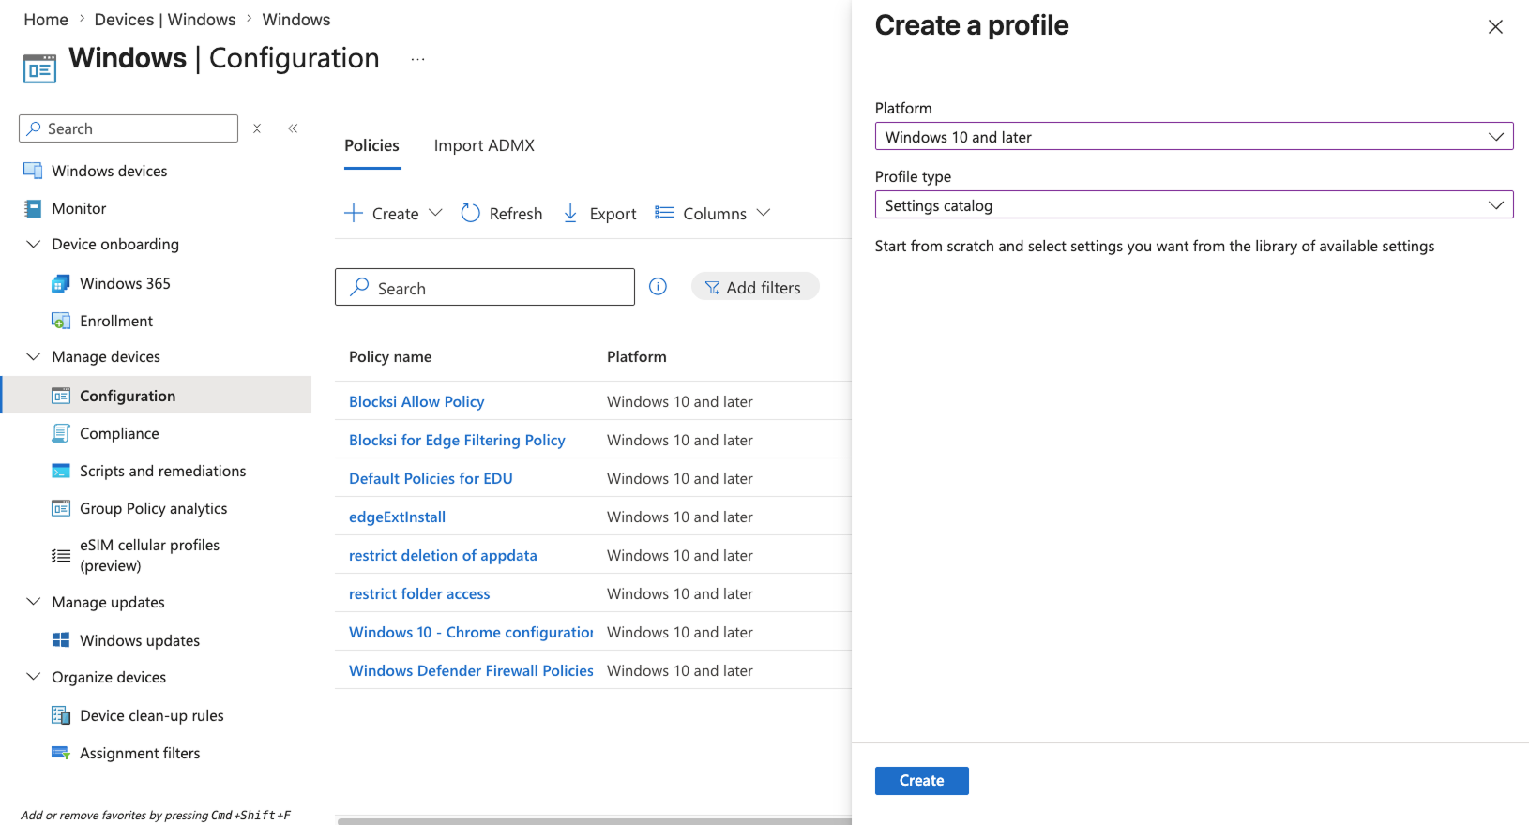Viewport: 1529px width, 825px height.
Task: Click the eSIM cellular profiles icon
Action: pyautogui.click(x=61, y=556)
